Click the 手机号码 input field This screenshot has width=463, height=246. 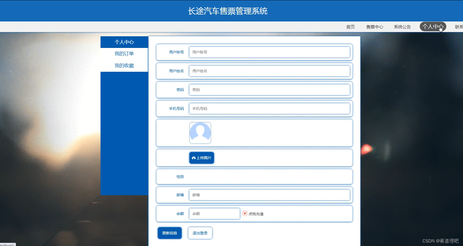click(x=270, y=109)
